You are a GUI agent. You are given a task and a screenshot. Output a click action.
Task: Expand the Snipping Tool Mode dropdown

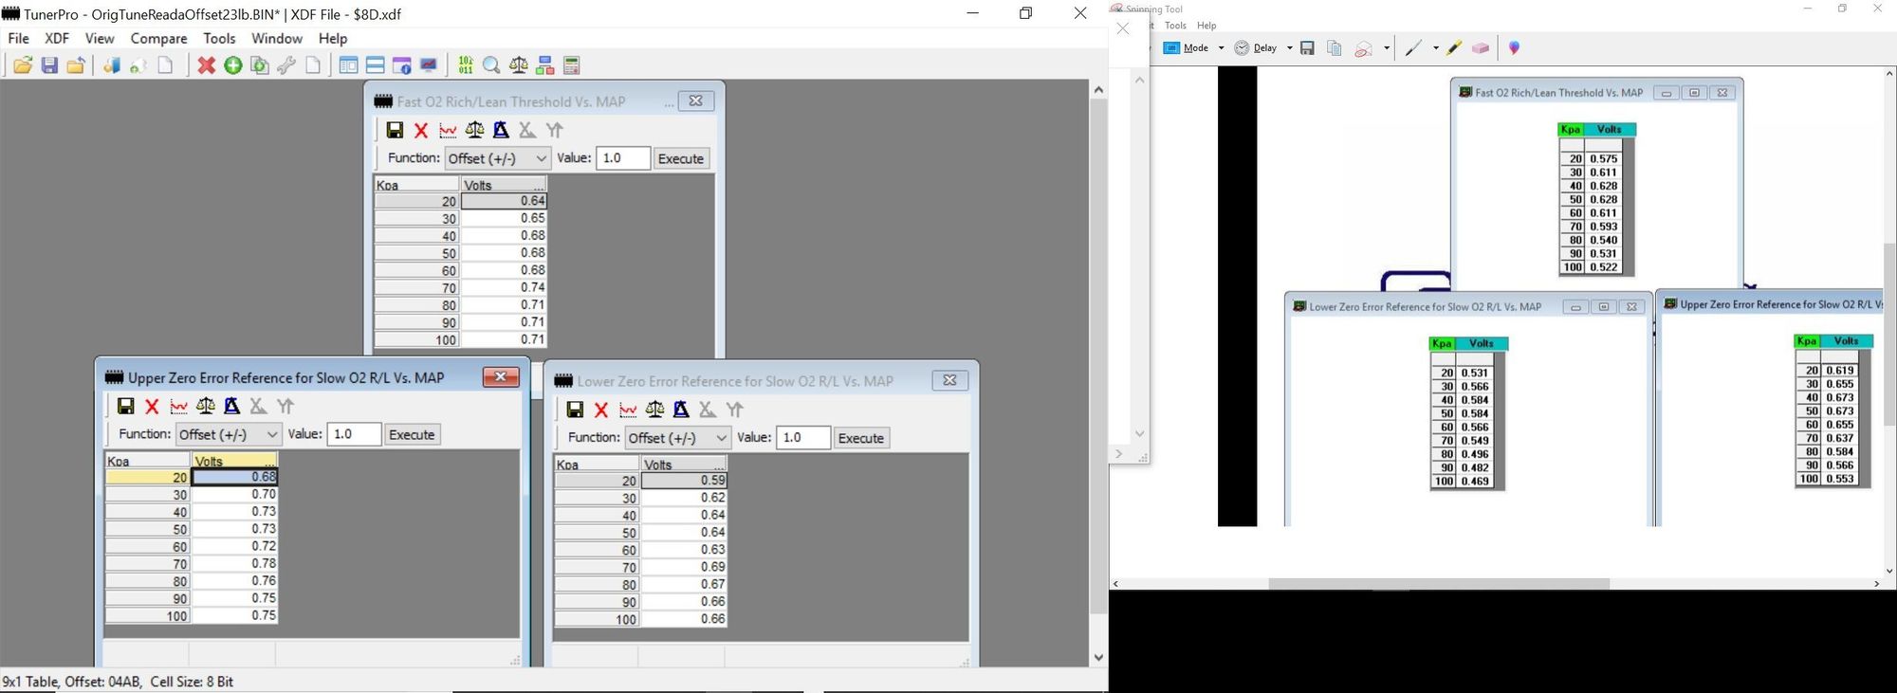pos(1221,48)
